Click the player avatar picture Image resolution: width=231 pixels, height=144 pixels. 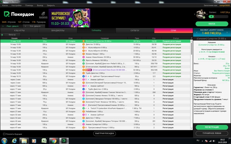click(201, 14)
